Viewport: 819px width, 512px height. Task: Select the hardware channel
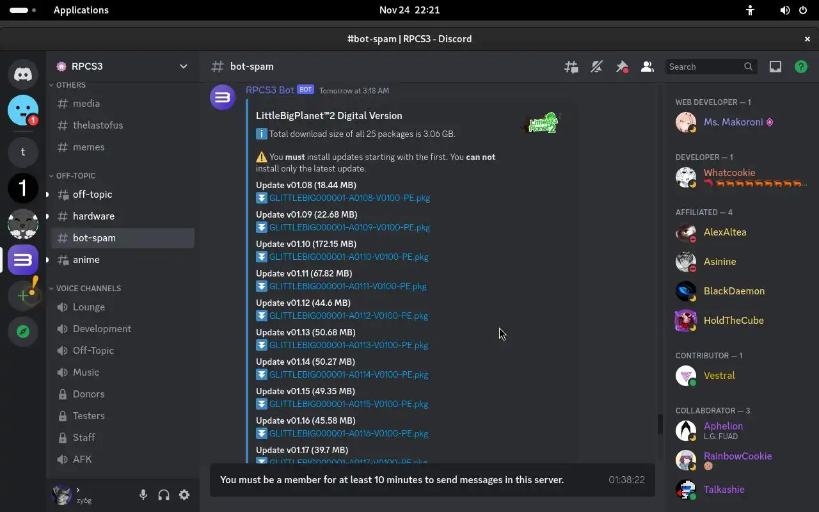pyautogui.click(x=123, y=216)
